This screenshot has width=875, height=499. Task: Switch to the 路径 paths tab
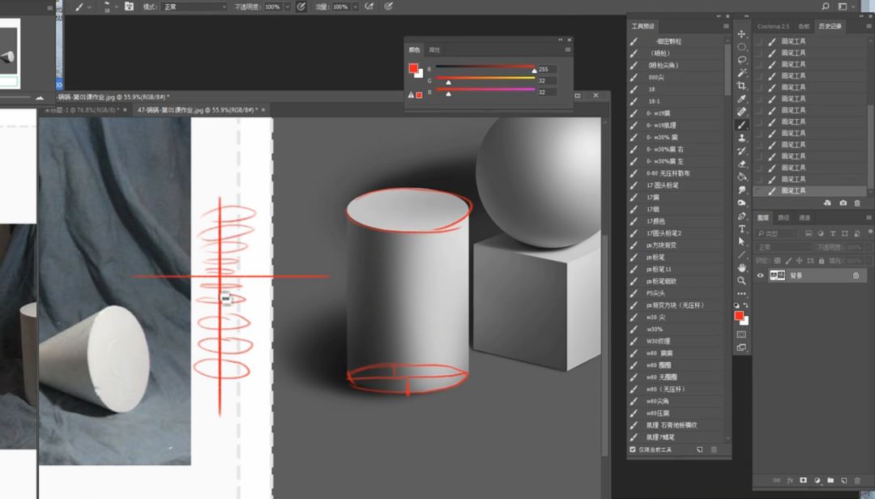783,218
